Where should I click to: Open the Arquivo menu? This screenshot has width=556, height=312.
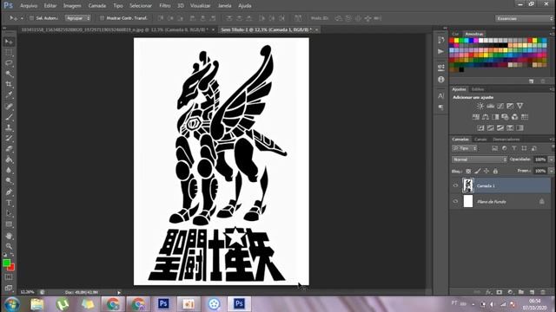coord(29,6)
